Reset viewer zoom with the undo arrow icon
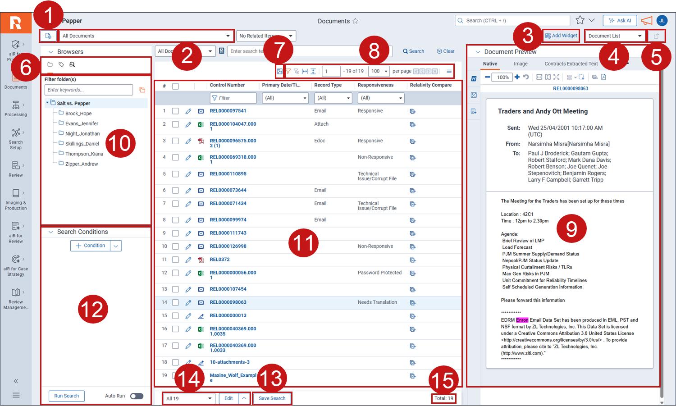This screenshot has height=406, width=676. pyautogui.click(x=525, y=77)
